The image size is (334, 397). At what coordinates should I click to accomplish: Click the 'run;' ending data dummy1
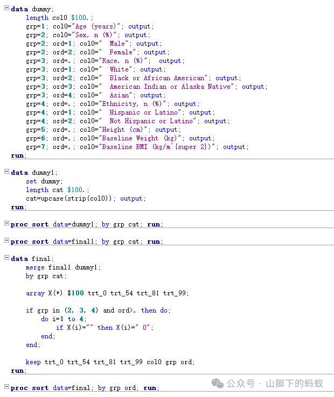click(18, 207)
